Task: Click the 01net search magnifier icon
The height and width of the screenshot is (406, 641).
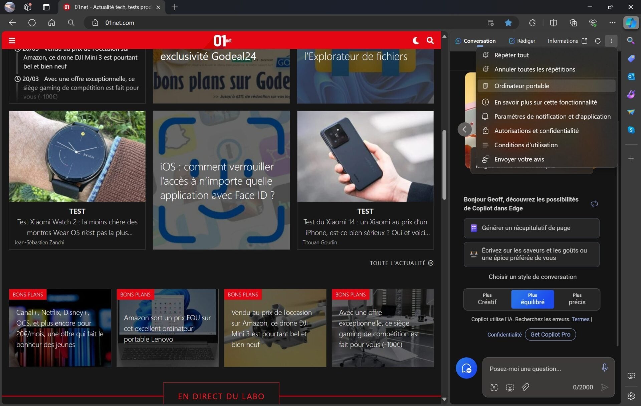Action: [x=430, y=40]
